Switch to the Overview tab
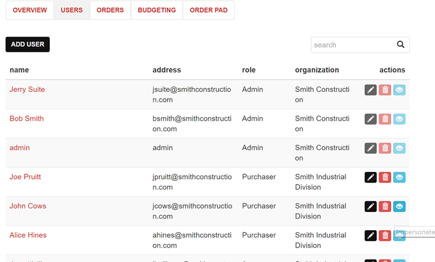 click(30, 10)
